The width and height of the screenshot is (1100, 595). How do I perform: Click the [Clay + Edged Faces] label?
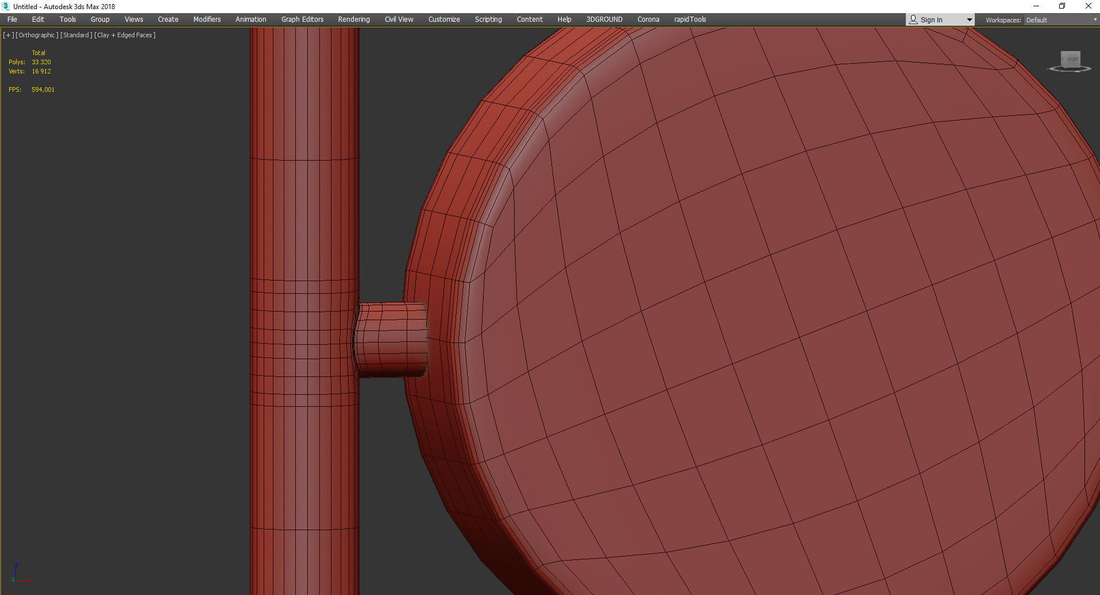125,35
